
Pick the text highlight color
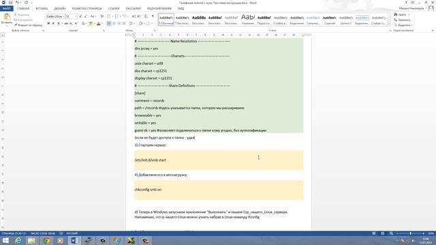click(91, 24)
